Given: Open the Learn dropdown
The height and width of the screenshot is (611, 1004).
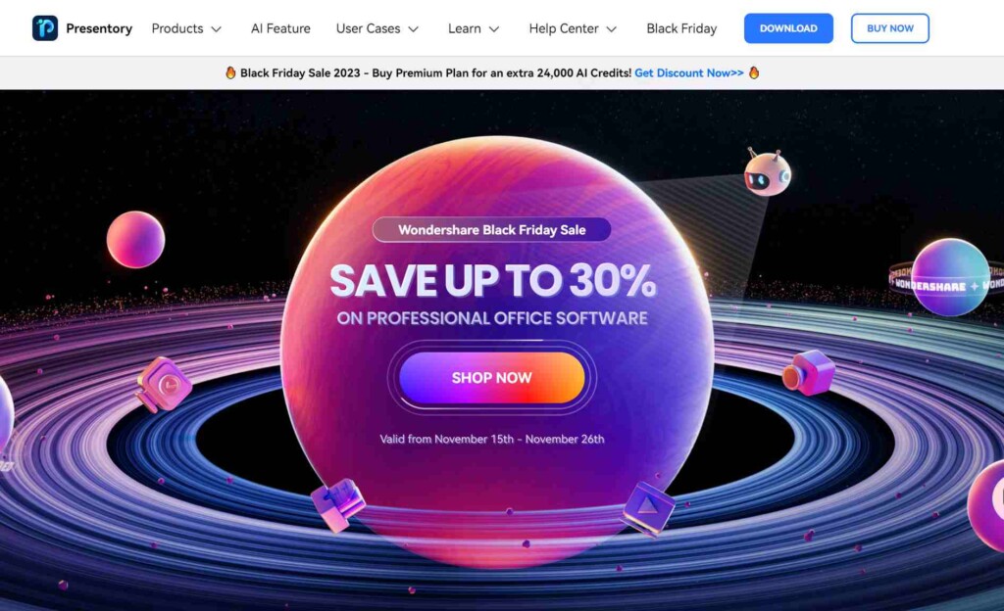Looking at the screenshot, I should 474,28.
